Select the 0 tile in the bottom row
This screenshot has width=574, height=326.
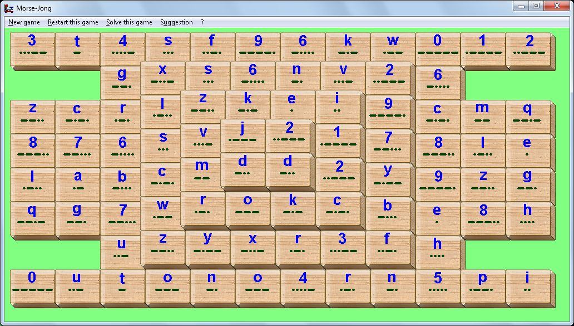pyautogui.click(x=33, y=286)
